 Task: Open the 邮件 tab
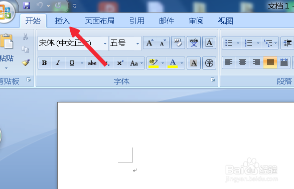point(167,21)
